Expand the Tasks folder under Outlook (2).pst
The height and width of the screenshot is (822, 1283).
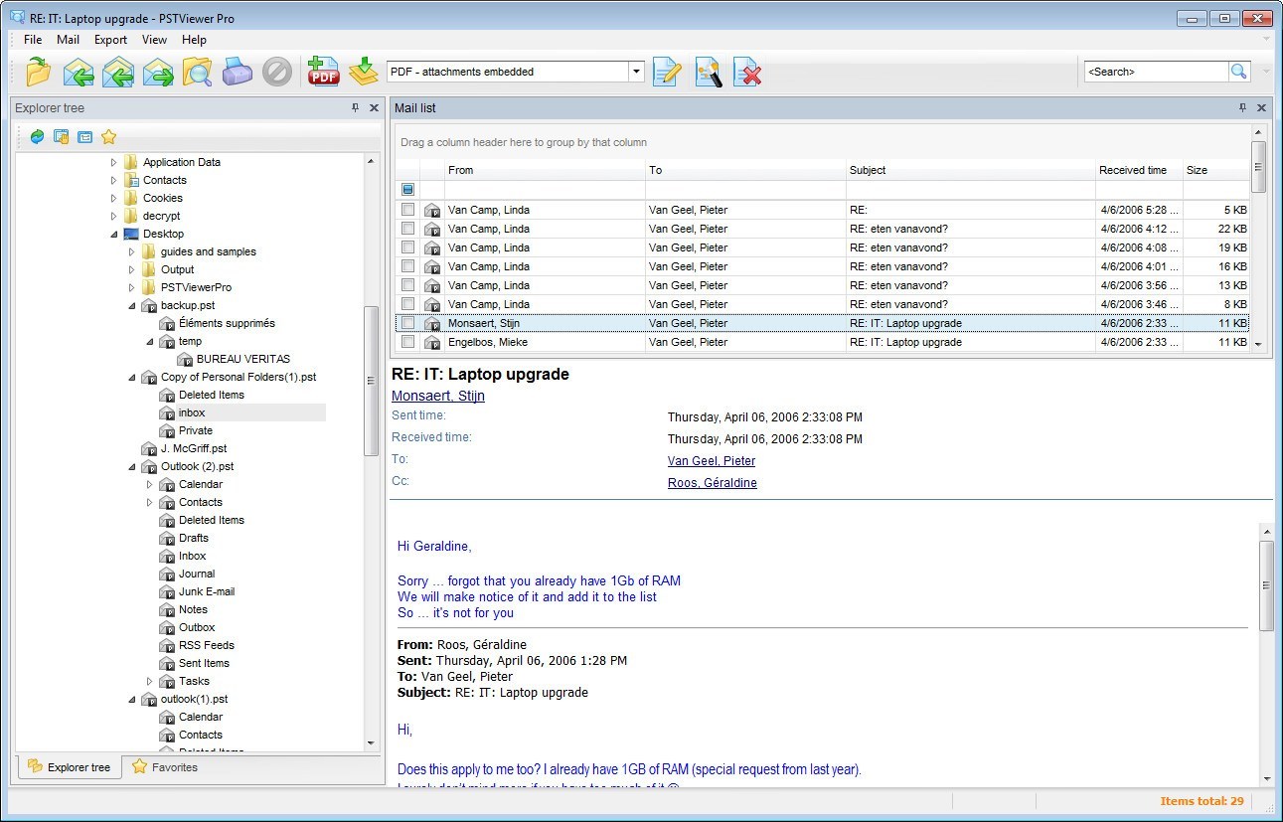149,681
